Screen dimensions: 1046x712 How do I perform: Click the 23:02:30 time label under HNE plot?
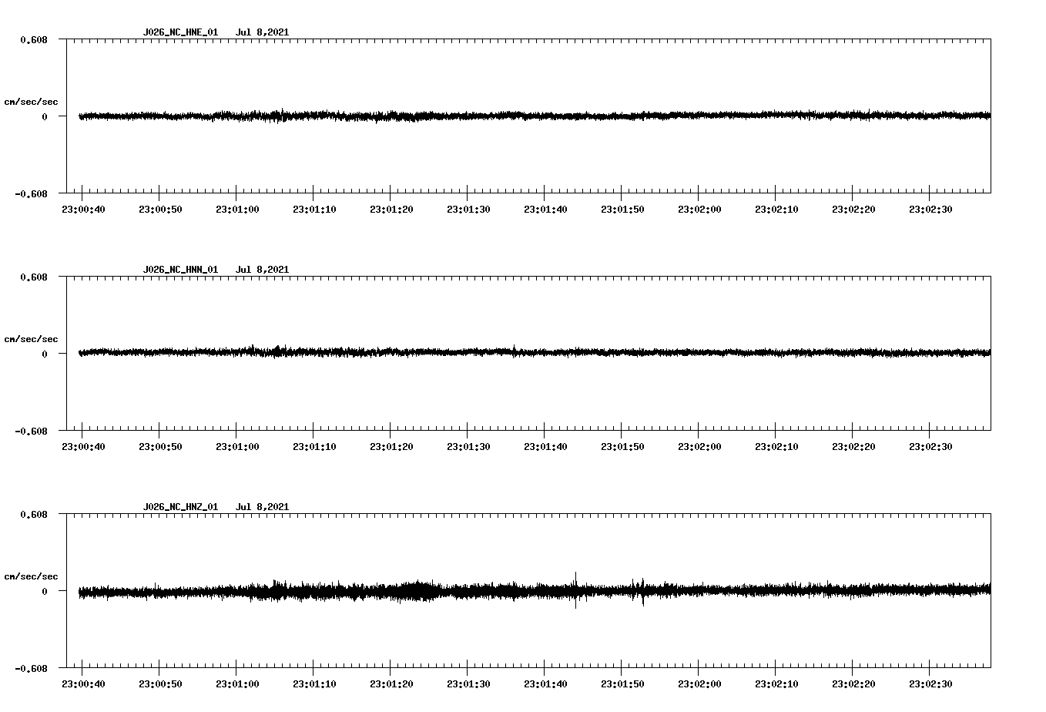930,210
